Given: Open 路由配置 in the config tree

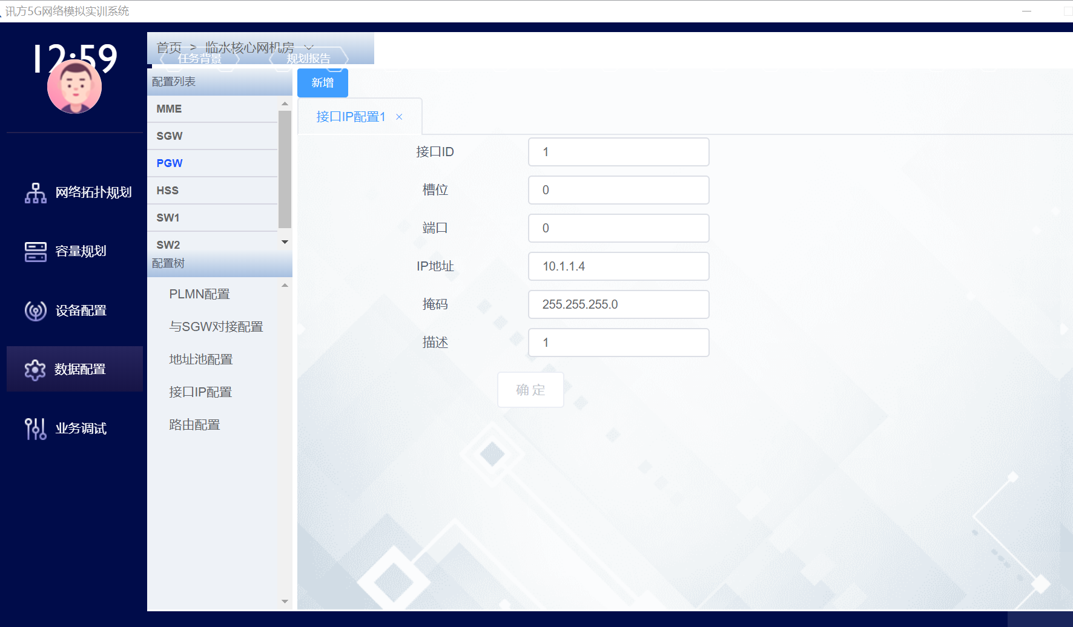Looking at the screenshot, I should tap(194, 425).
